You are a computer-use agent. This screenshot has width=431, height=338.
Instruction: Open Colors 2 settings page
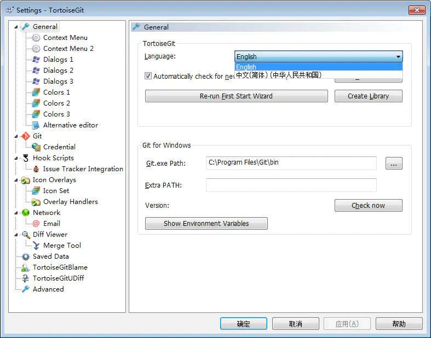point(56,103)
